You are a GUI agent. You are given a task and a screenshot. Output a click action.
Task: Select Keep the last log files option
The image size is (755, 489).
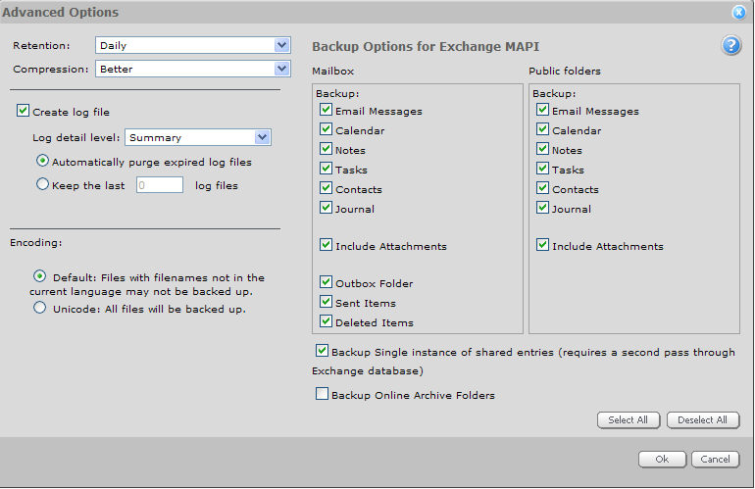click(x=42, y=184)
